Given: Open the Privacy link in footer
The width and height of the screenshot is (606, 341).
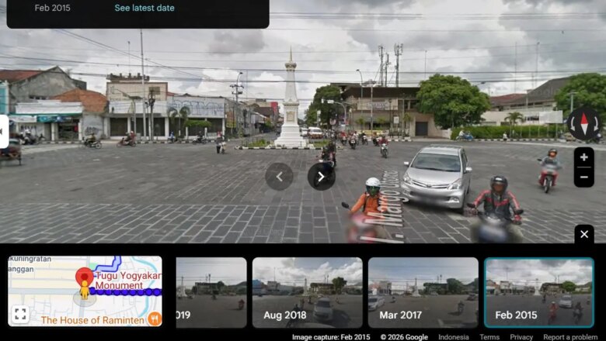Looking at the screenshot, I should (521, 337).
